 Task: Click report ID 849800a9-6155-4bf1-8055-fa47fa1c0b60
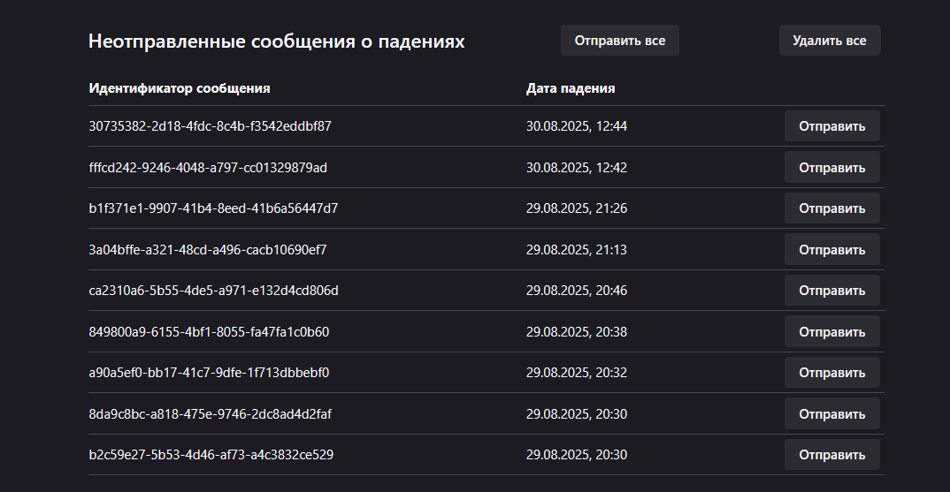209,332
